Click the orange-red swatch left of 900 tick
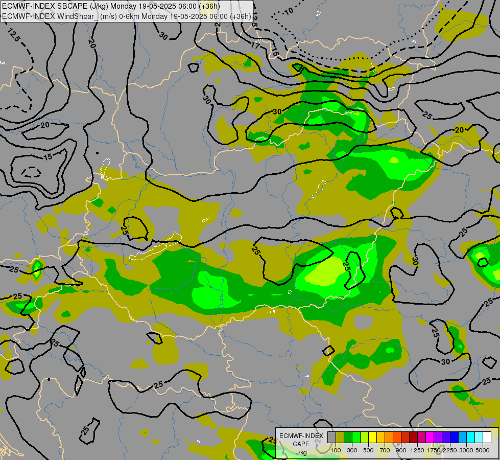The image size is (500, 460). 397,438
